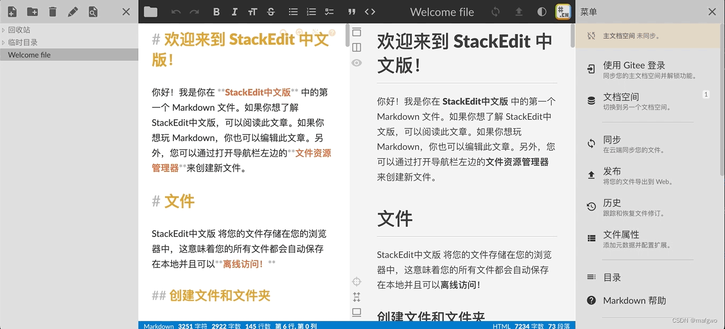Click the 文档空间 database icon
725x329 pixels.
591,101
